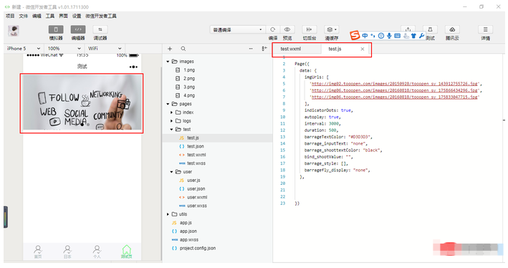Open test.json in the file tree
This screenshot has width=508, height=268.
[196, 146]
